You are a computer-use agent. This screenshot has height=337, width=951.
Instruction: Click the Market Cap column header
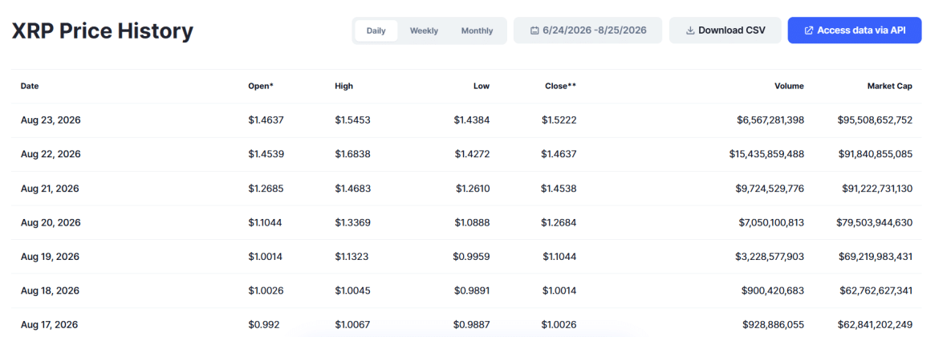pos(890,86)
